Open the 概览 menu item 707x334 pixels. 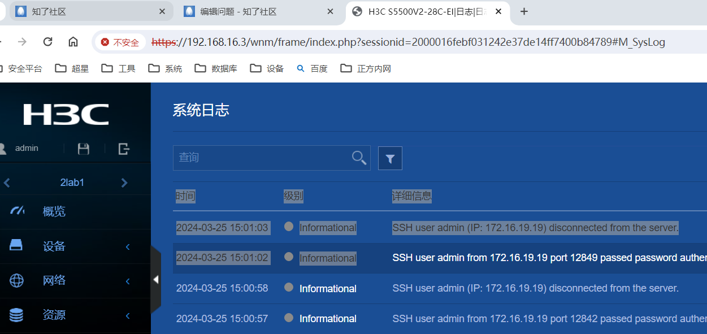[54, 211]
